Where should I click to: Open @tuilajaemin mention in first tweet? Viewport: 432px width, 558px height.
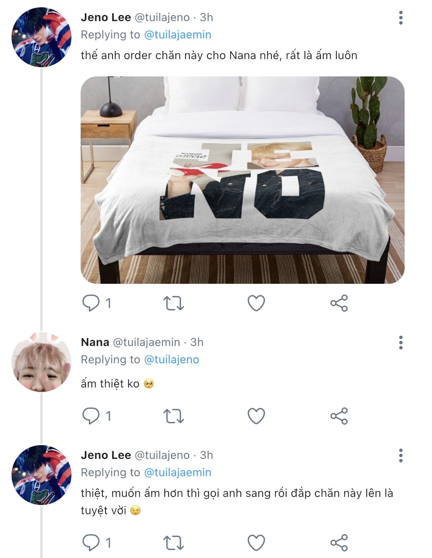point(177,35)
